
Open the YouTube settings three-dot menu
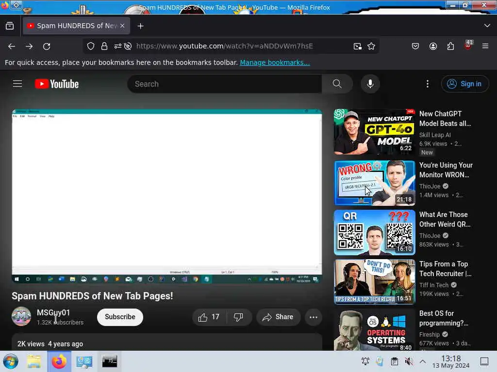pyautogui.click(x=427, y=84)
